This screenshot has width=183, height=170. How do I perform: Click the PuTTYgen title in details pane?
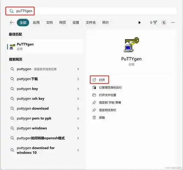pyautogui.click(x=131, y=59)
